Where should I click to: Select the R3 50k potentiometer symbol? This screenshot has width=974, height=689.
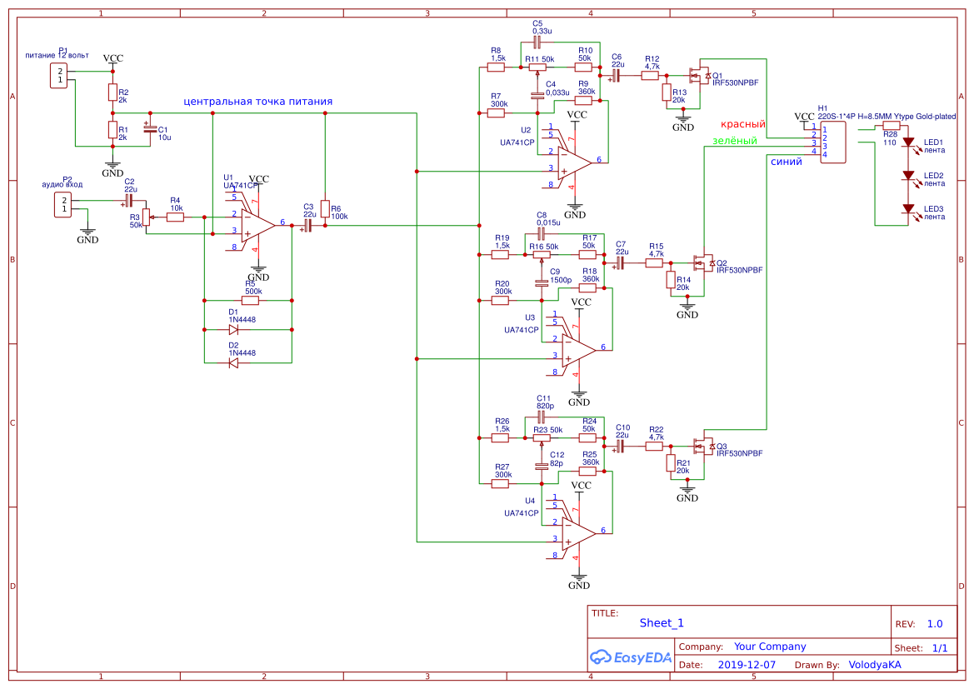pyautogui.click(x=147, y=217)
